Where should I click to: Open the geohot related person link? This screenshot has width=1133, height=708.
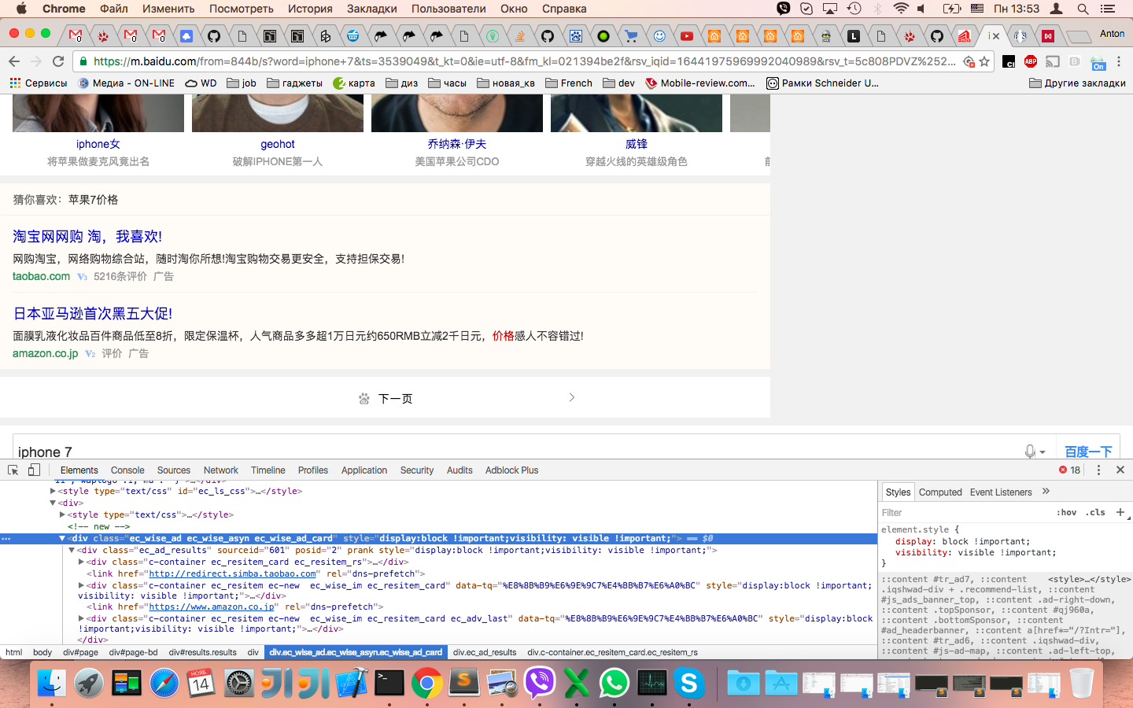pos(278,144)
